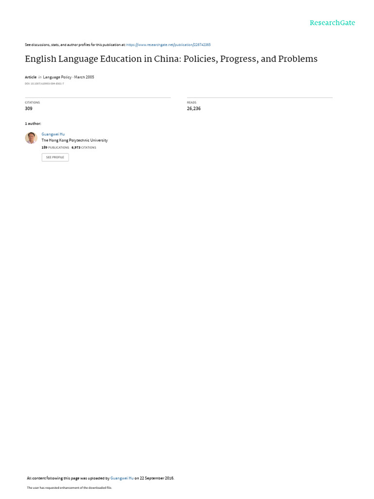374x499 pixels.
Task: Select the Language Policy journal name
Action: 57,77
